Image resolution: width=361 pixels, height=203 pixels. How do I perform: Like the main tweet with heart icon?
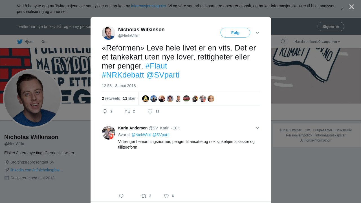[x=150, y=111]
